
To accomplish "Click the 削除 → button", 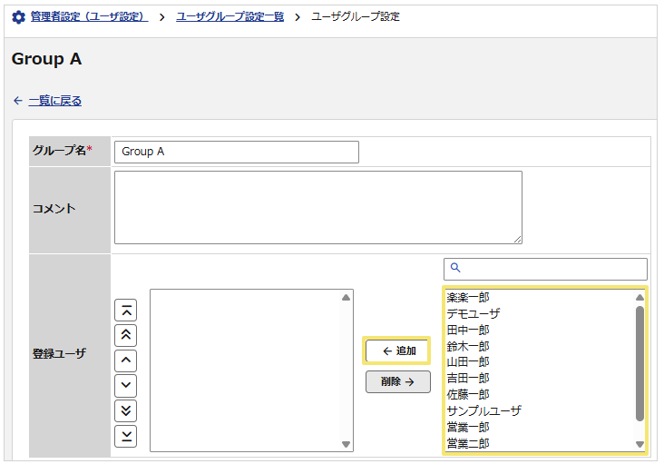I will coord(398,381).
